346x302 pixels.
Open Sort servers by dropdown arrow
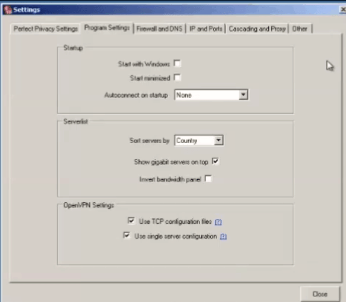pyautogui.click(x=218, y=140)
